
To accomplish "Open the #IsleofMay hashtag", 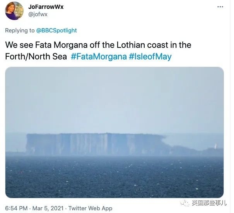I will (150, 57).
